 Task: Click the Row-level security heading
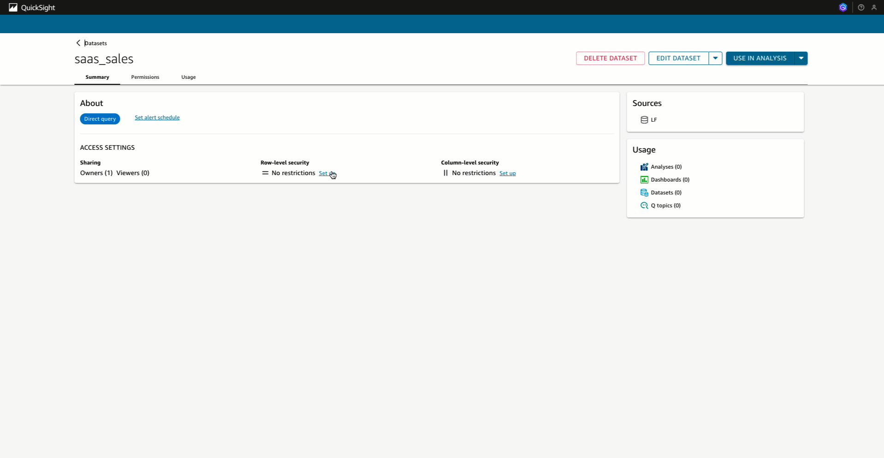pos(285,163)
